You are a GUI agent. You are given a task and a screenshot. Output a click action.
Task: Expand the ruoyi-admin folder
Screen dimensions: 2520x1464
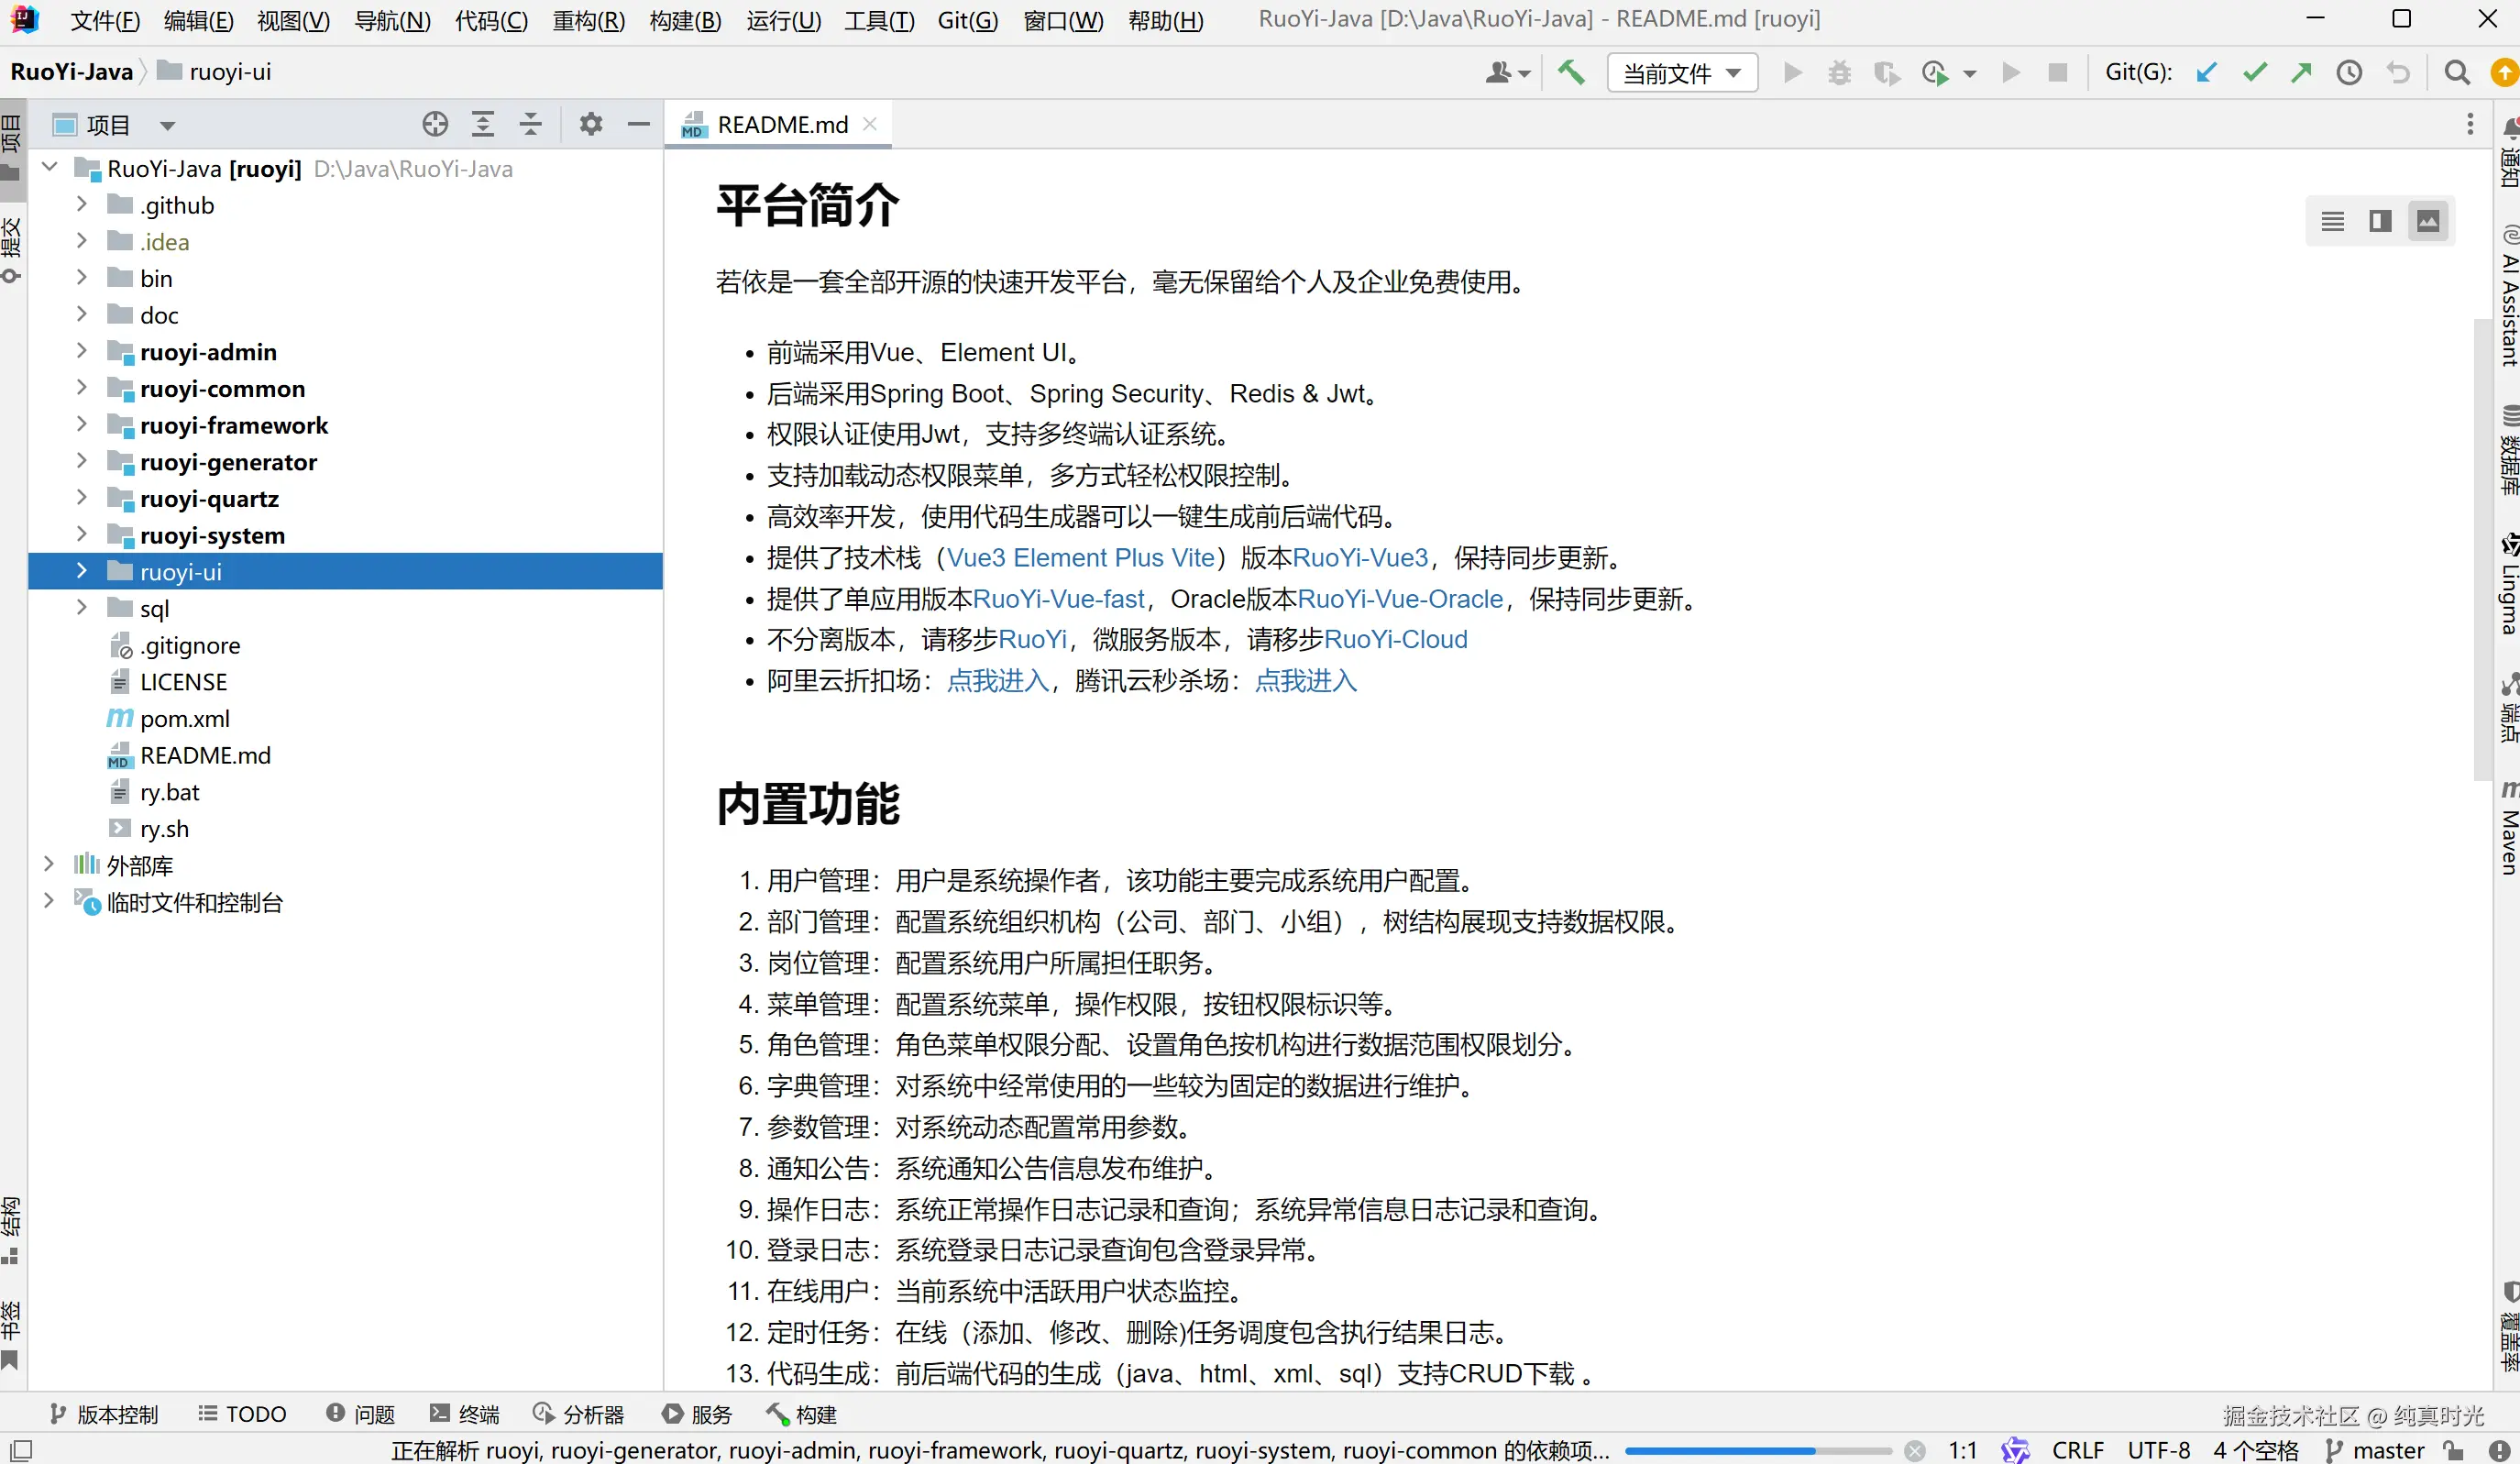(x=82, y=352)
